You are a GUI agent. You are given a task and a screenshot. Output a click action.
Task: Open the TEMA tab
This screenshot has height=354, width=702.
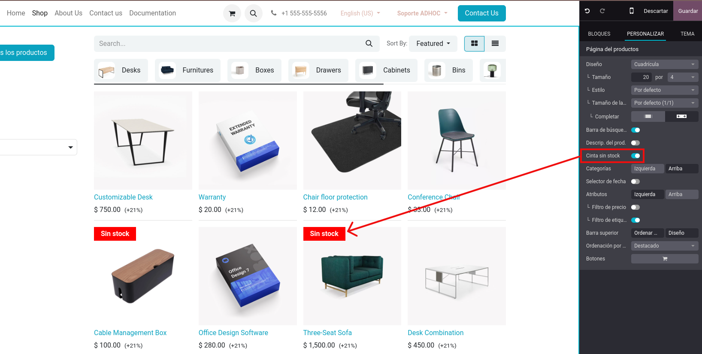coord(687,33)
